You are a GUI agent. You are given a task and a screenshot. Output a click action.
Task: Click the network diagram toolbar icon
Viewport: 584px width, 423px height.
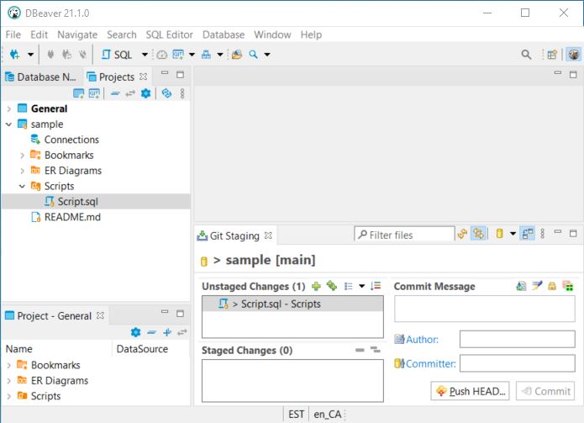pyautogui.click(x=206, y=55)
